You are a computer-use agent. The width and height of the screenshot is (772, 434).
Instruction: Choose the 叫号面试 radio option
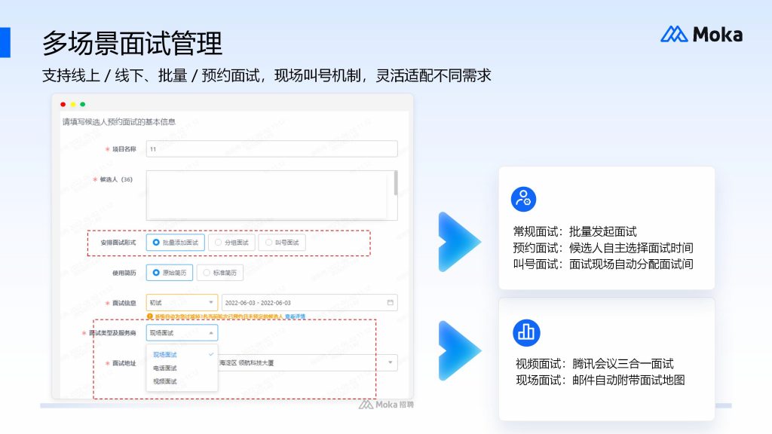coord(281,243)
